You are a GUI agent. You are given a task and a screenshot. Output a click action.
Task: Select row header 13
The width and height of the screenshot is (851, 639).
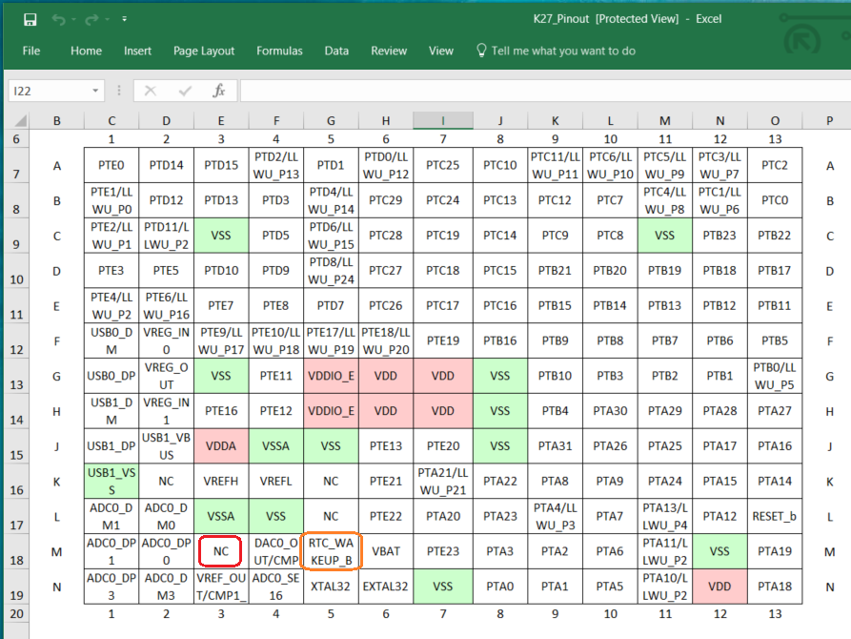coord(16,376)
